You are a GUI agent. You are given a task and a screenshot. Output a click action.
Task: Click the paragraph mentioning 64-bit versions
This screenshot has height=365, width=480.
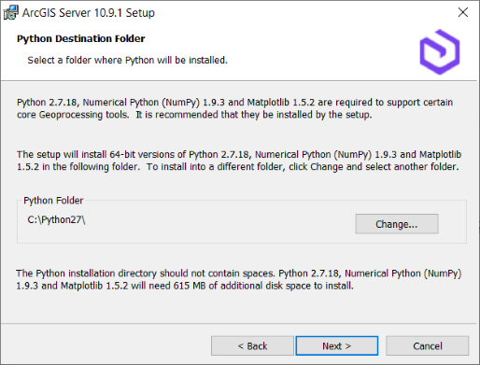click(x=239, y=161)
